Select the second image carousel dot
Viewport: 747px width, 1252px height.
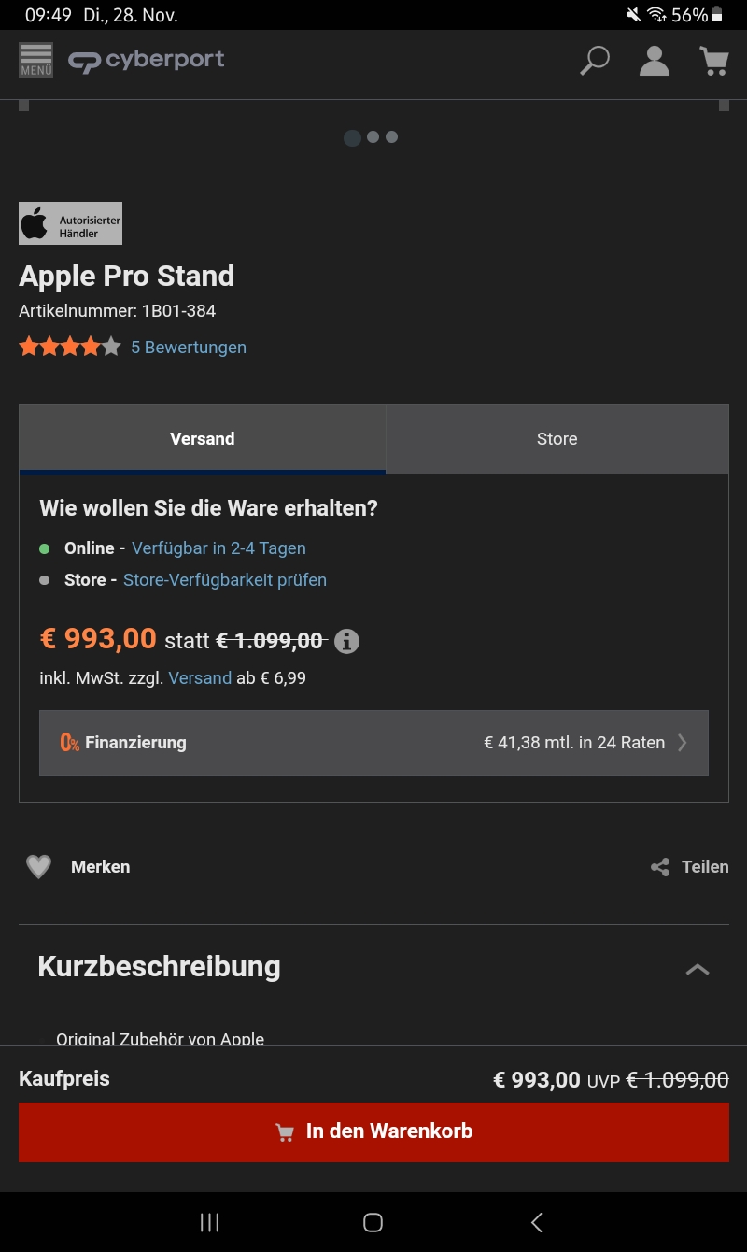pos(373,136)
